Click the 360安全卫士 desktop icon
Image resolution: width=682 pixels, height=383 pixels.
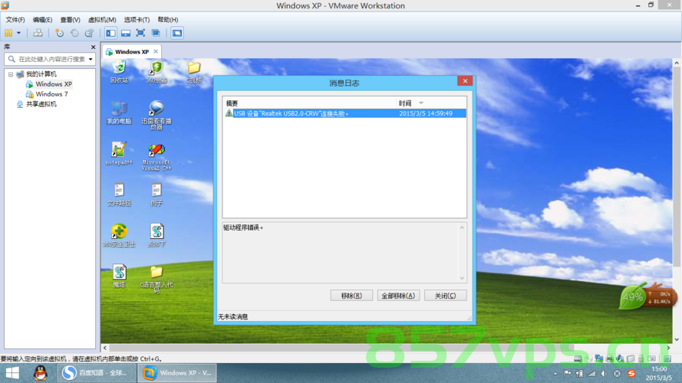119,235
